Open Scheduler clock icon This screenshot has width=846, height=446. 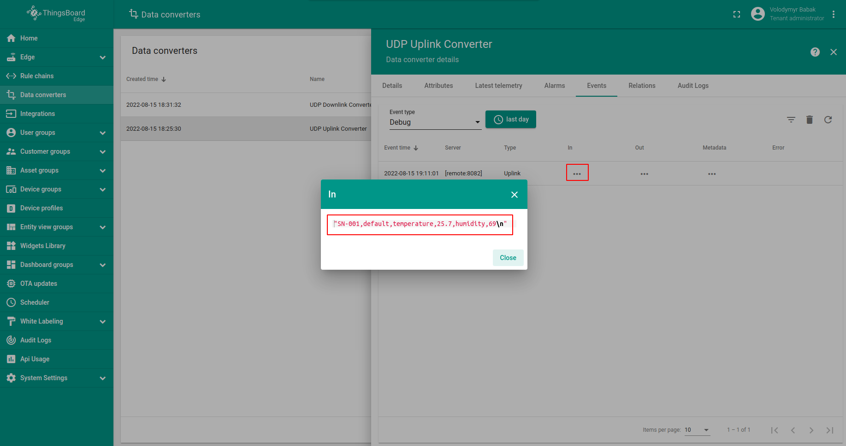(11, 302)
